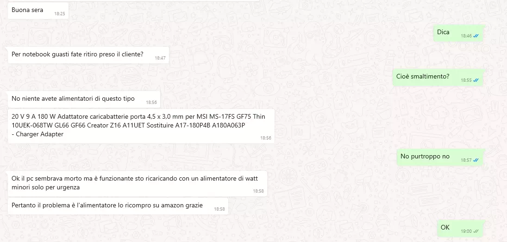This screenshot has height=242, width=507.
Task: Select message about pc sembrava morto
Action: tap(138, 184)
